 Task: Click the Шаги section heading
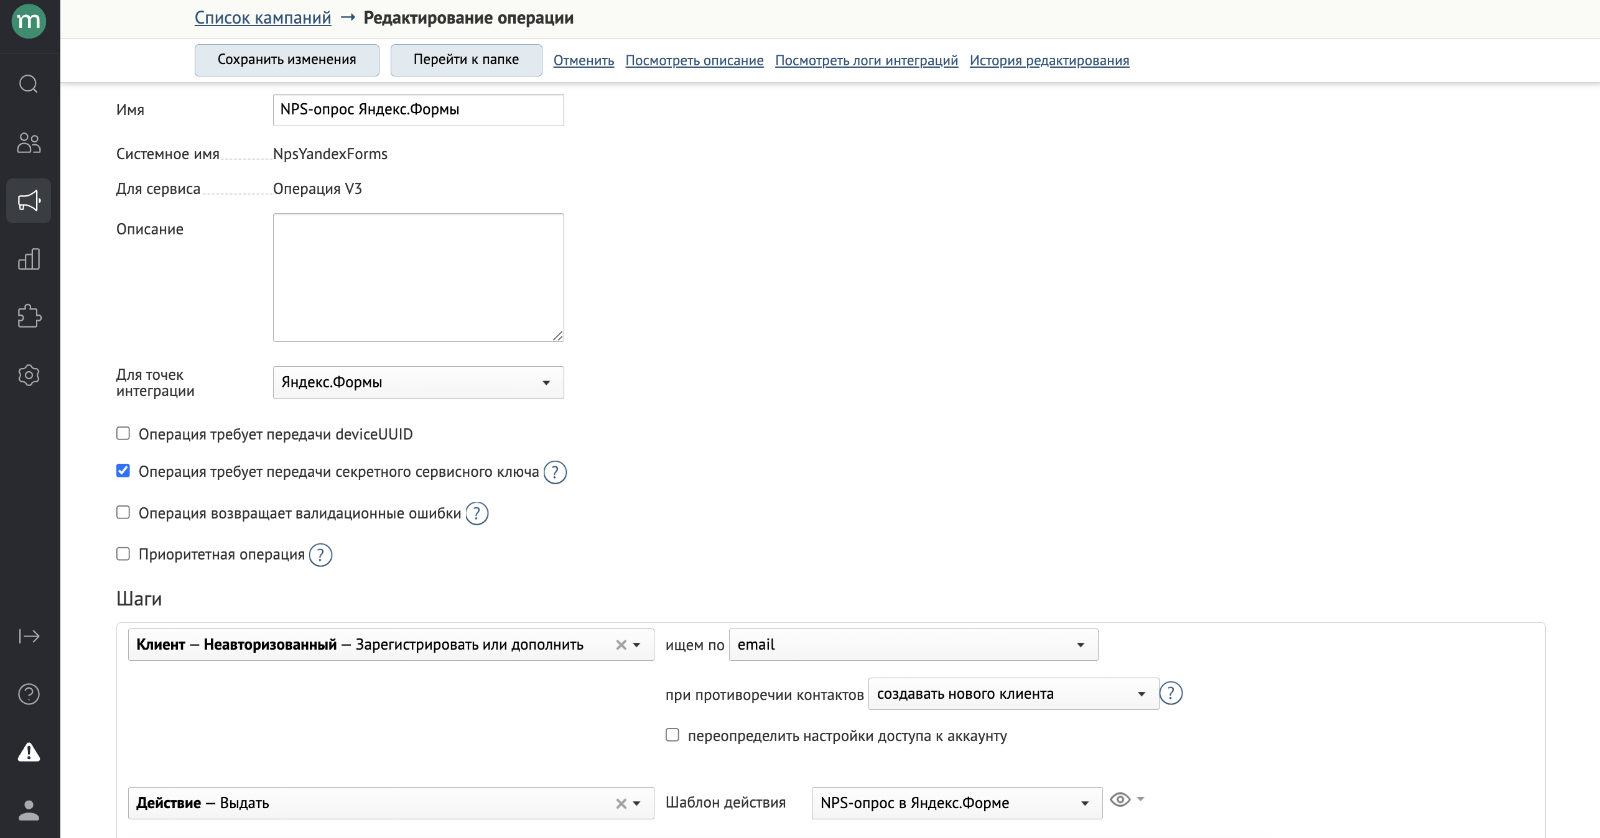coord(139,599)
